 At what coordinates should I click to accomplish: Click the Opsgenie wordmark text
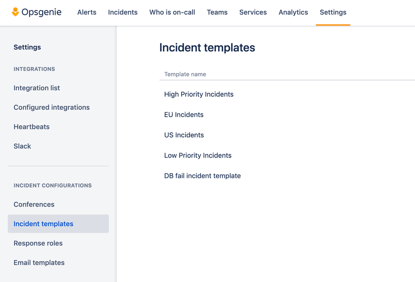(42, 12)
